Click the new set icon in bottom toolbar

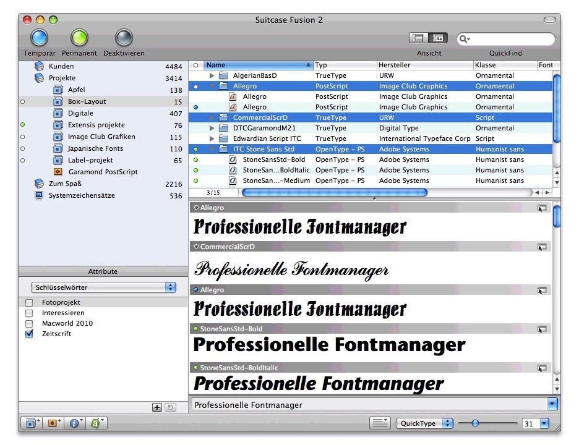[30, 423]
